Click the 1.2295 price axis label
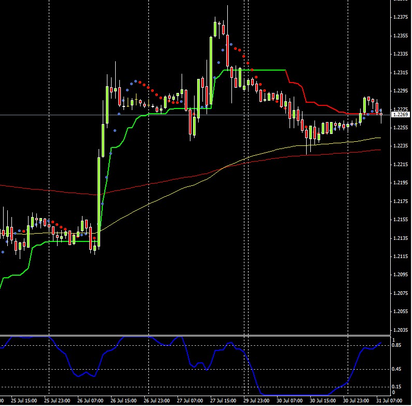The image size is (412, 406). 401,91
